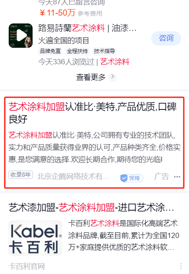Open the 艺术漆加盟-艺术涂料加盟 result title
Screen dimensions: 189x274
pos(91,208)
